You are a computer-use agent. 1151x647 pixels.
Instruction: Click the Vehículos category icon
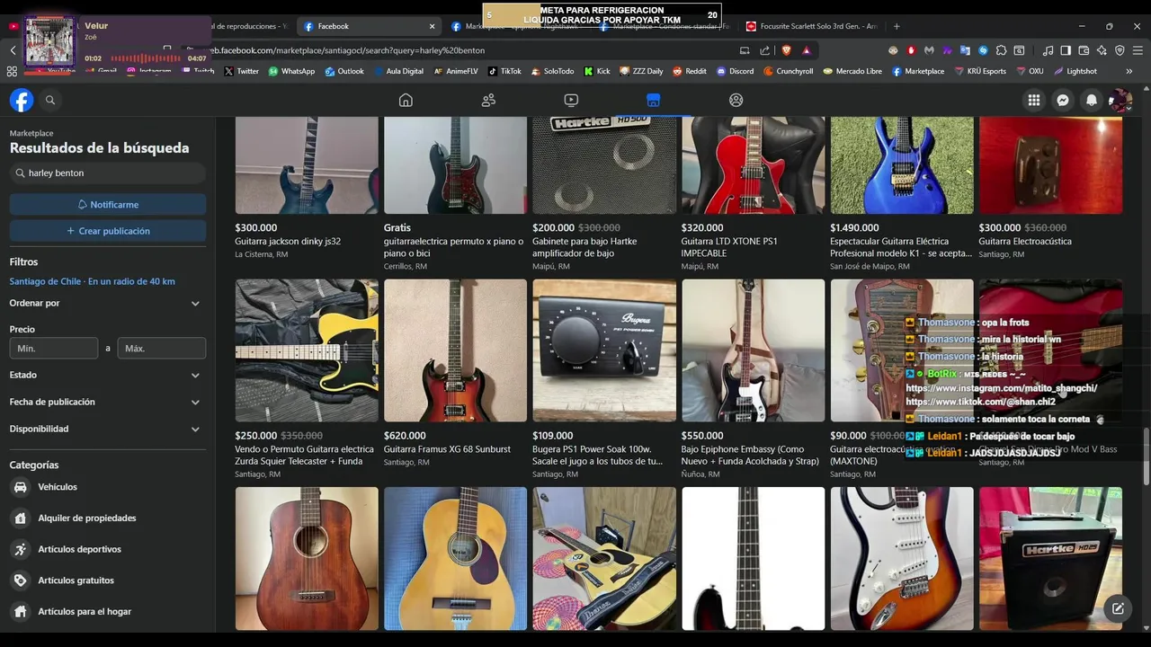coord(20,487)
